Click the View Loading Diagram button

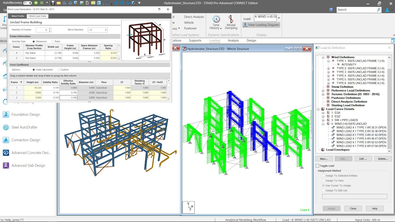(x=261, y=25)
